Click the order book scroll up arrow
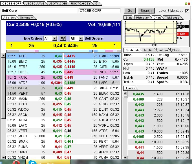 point(3,56)
